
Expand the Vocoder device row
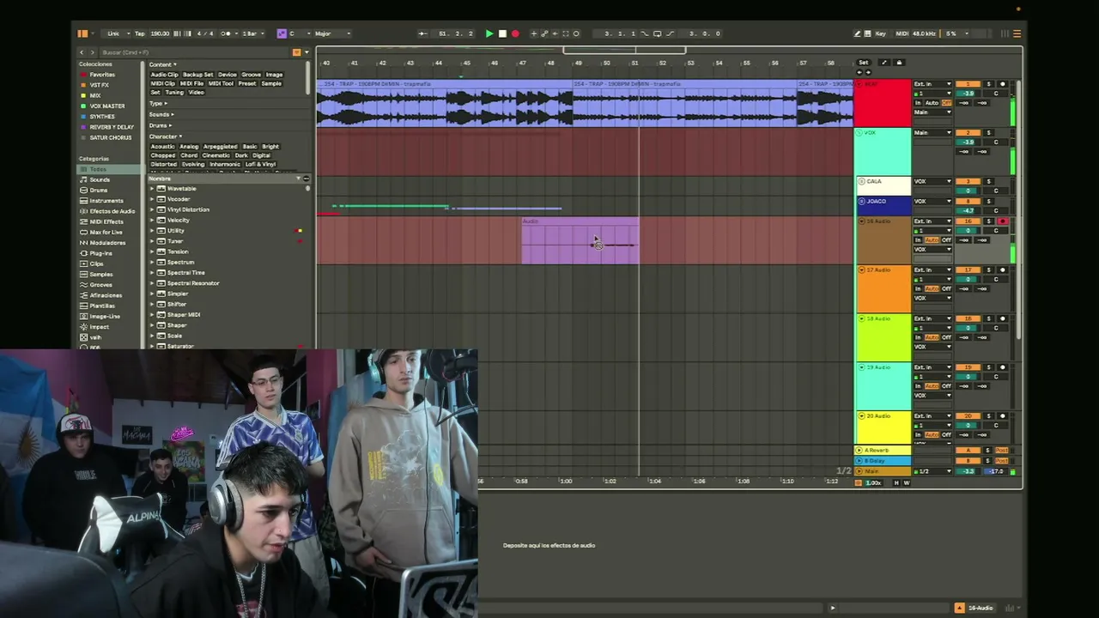pos(152,199)
